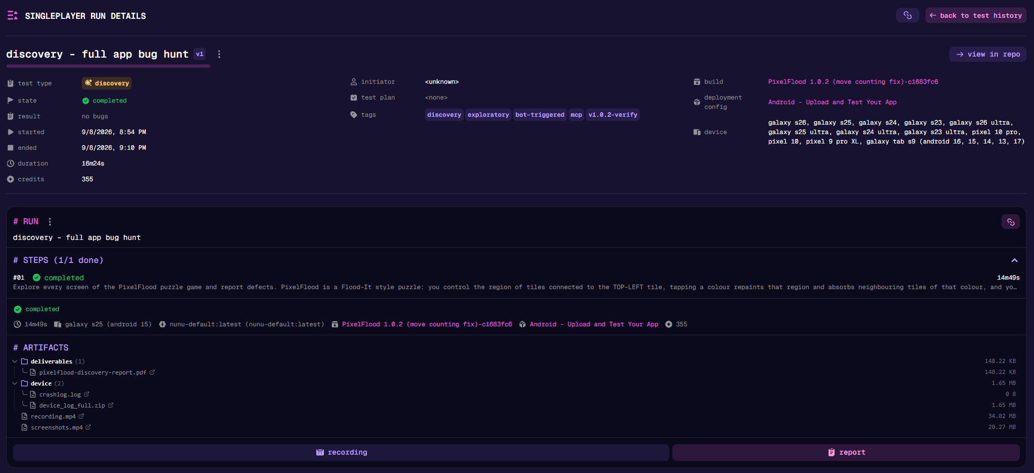The height and width of the screenshot is (473, 1034).
Task: Open PixelFlood 1.0.2 build link in header
Action: 853,82
